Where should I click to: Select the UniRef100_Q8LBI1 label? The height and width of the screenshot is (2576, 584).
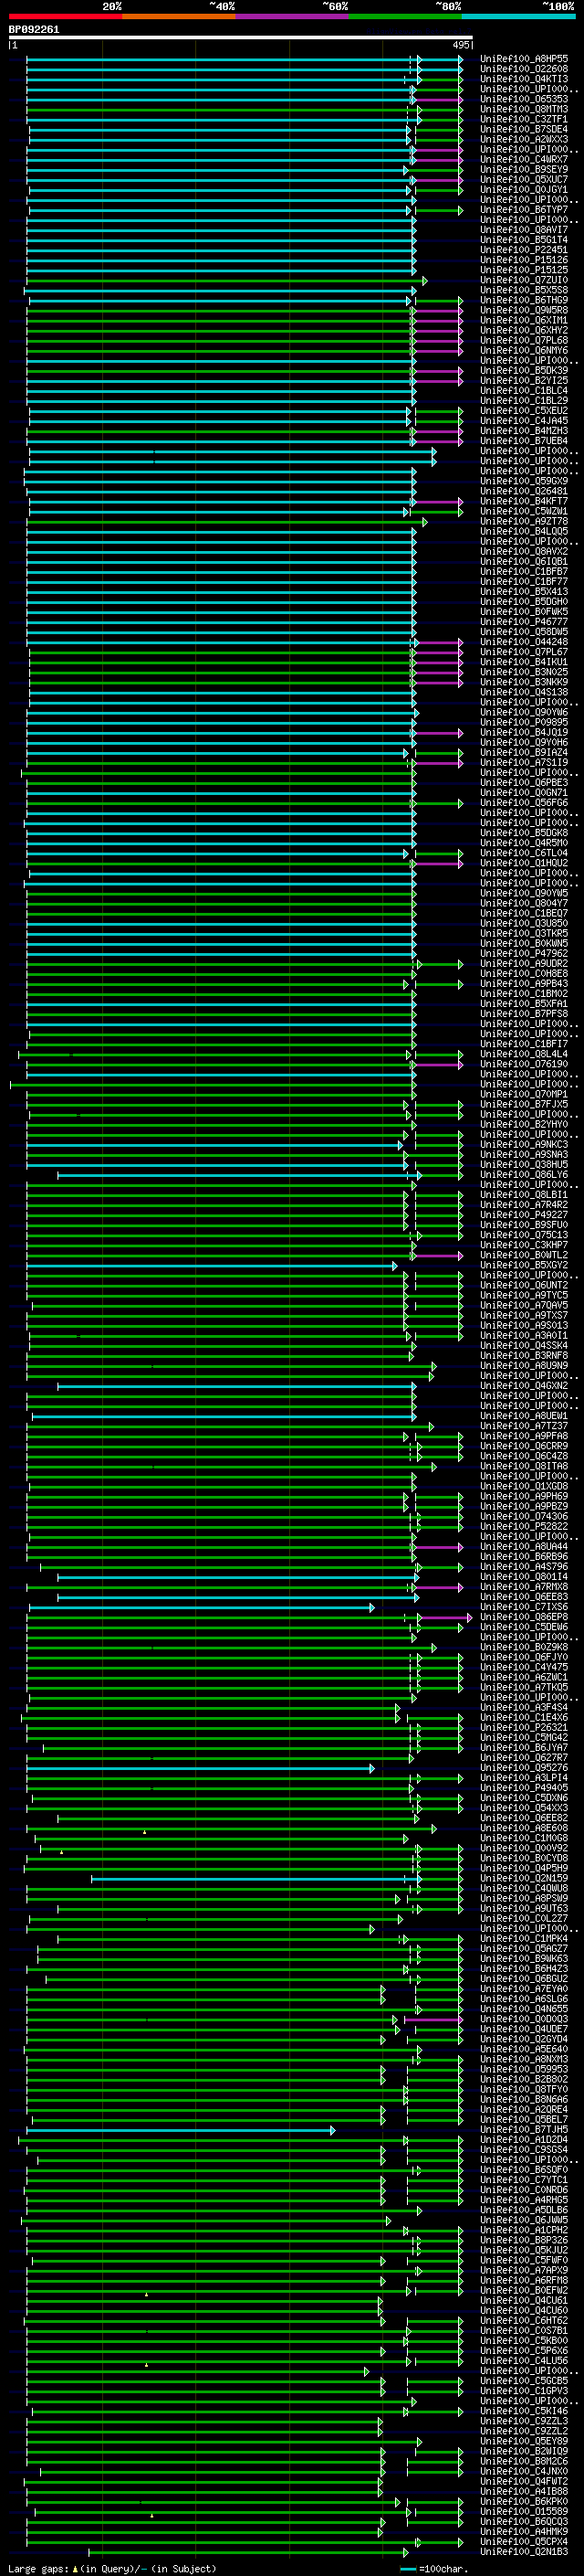point(524,1194)
